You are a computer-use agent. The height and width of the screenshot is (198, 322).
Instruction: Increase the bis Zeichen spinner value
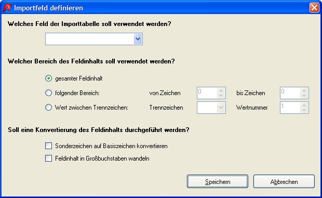pos(304,90)
